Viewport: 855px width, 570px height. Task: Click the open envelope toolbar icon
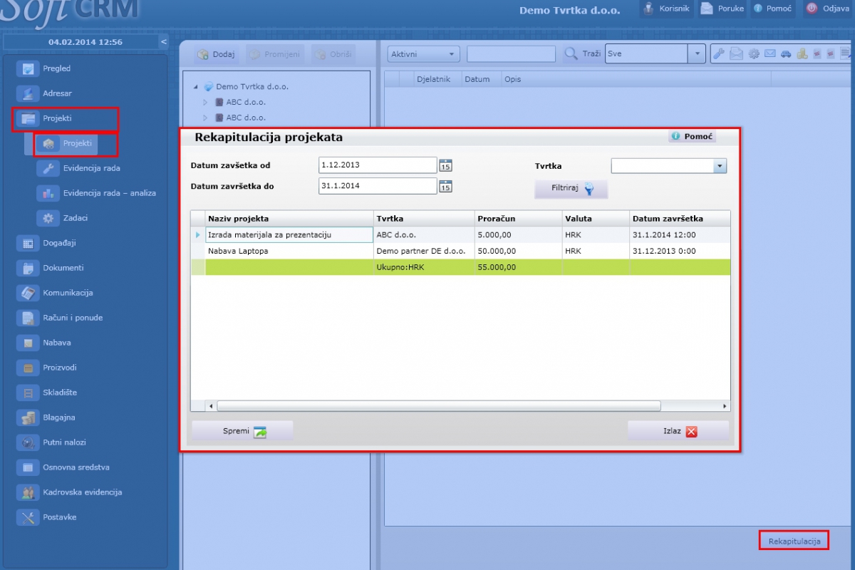click(736, 53)
